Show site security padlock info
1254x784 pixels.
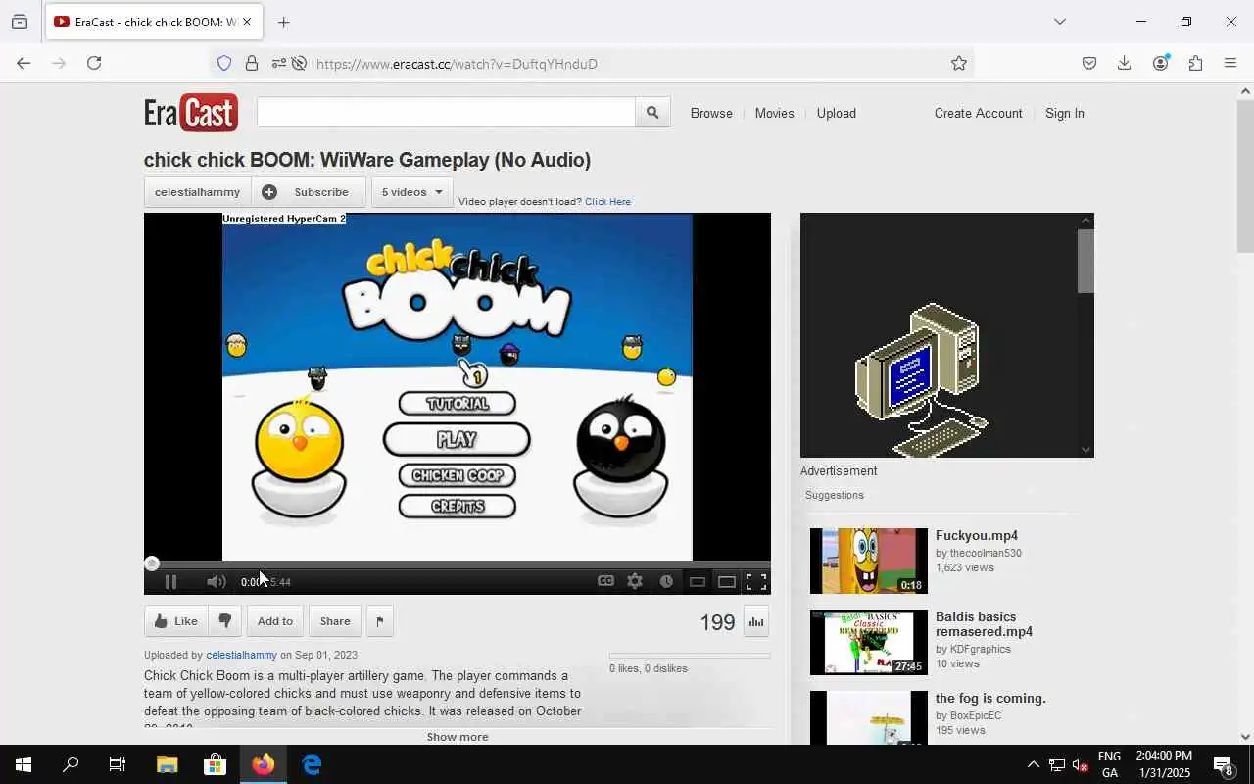[x=252, y=63]
